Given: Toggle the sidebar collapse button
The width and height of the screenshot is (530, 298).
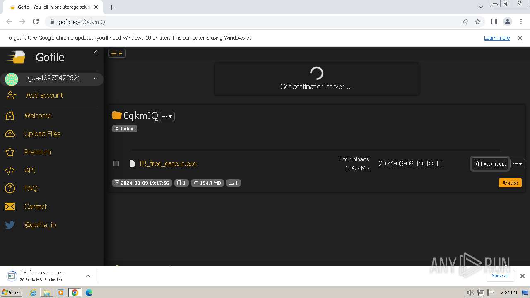Looking at the screenshot, I should point(117,53).
